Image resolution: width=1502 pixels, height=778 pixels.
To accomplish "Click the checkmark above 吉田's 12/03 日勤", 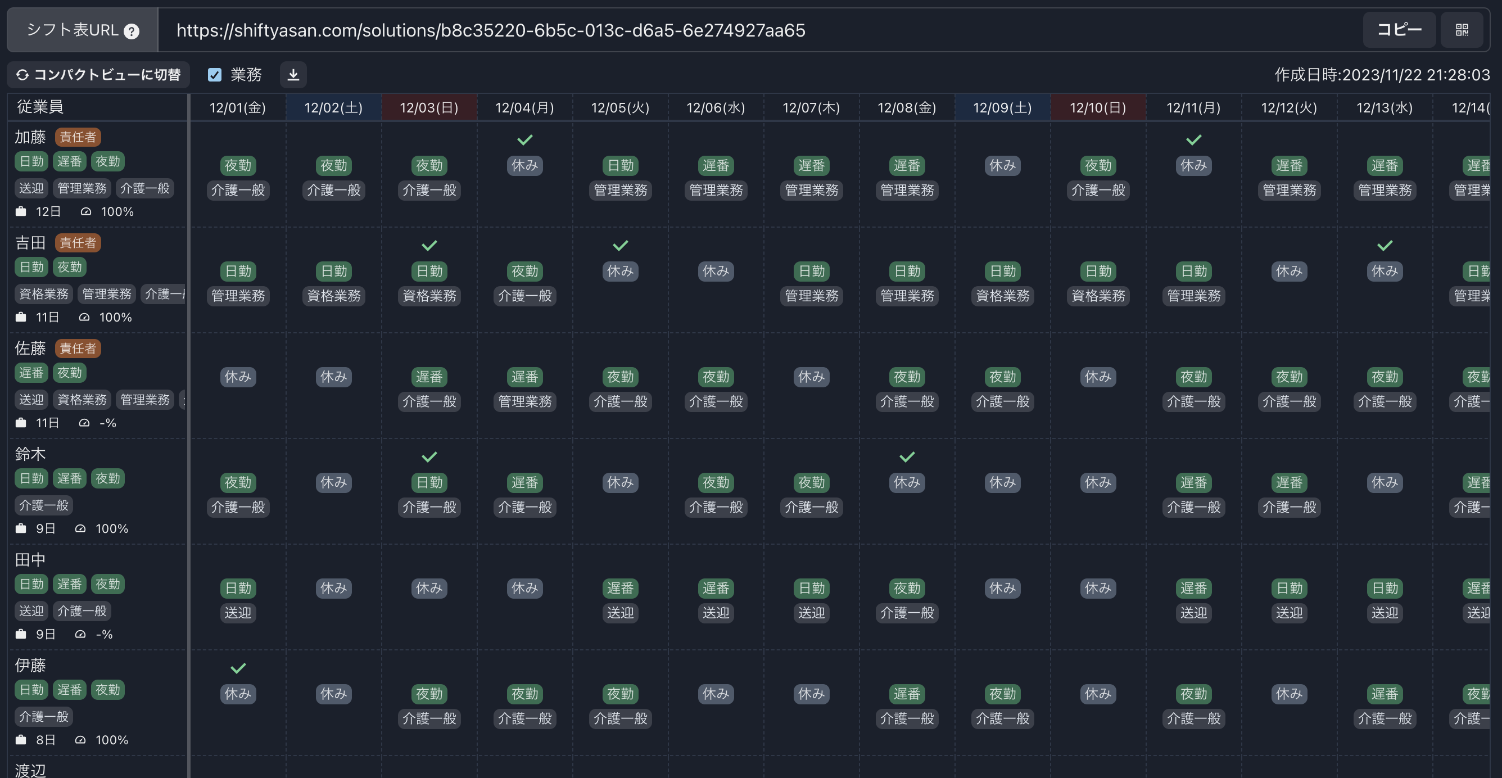I will [x=429, y=246].
